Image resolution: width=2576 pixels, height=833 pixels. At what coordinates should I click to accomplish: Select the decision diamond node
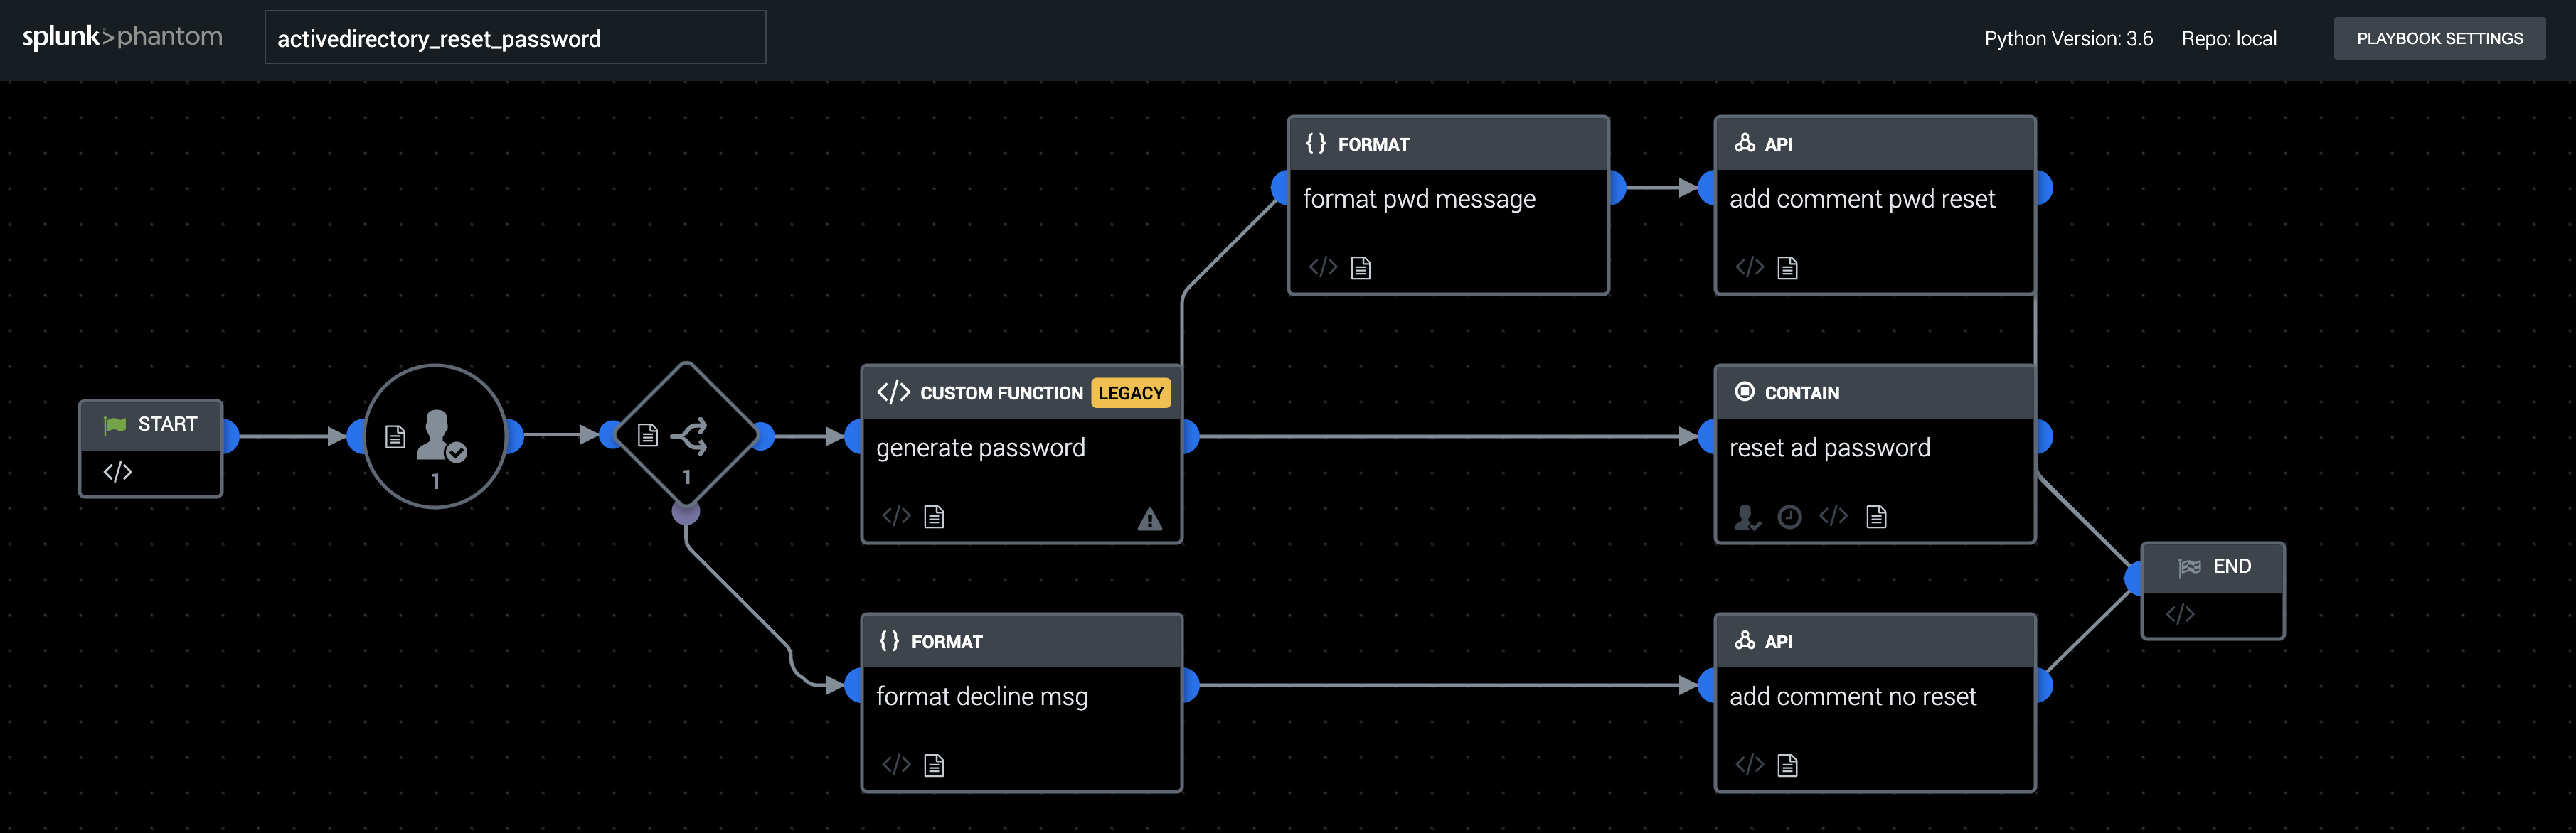coord(686,436)
